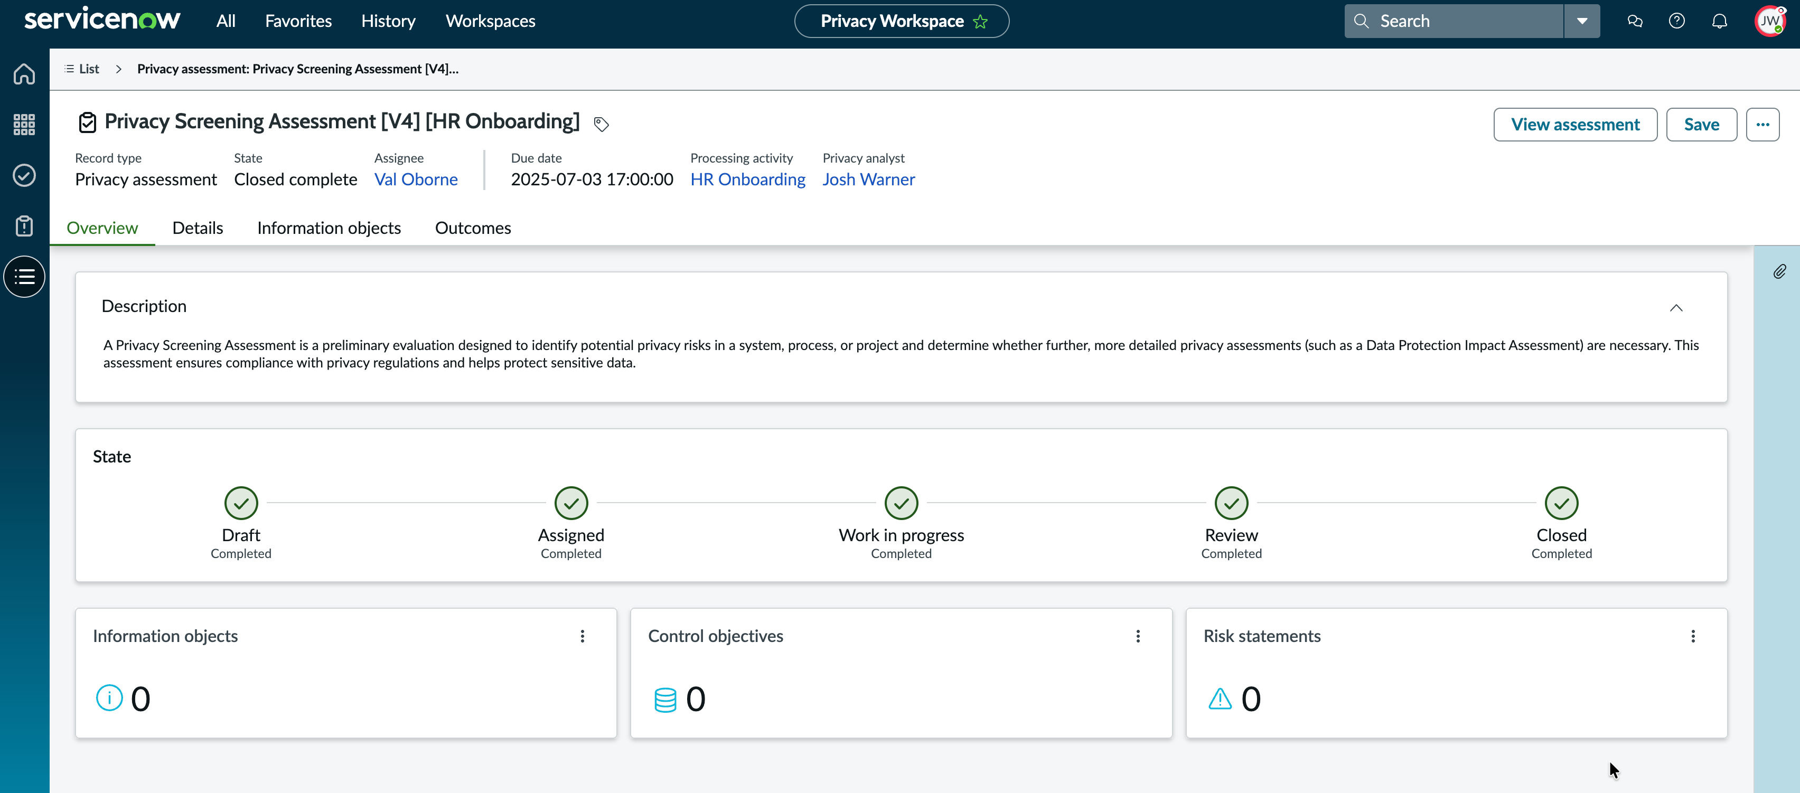
Task: Click the tag icon beside the title
Action: (x=601, y=125)
